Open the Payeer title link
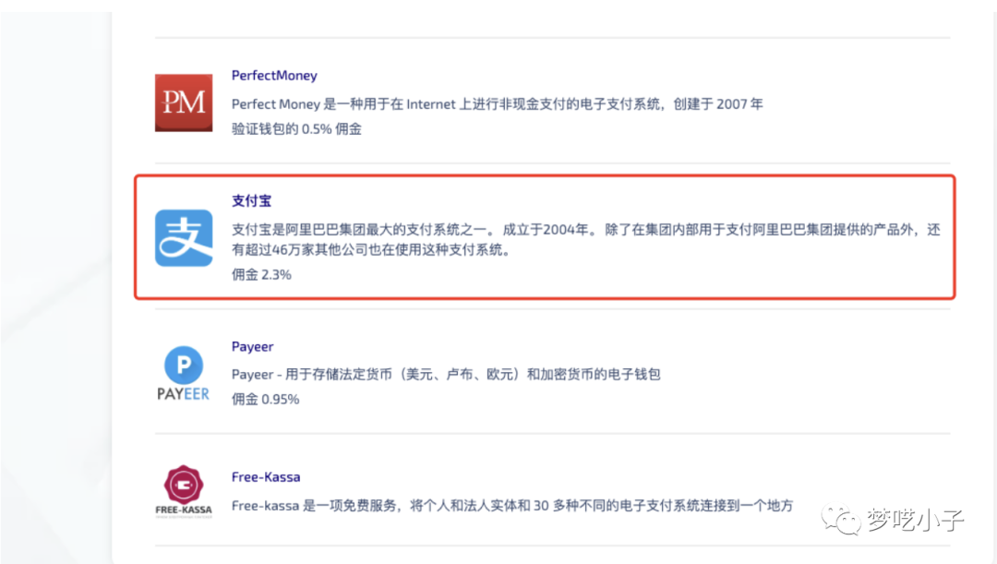Image resolution: width=997 pixels, height=564 pixels. click(x=252, y=346)
